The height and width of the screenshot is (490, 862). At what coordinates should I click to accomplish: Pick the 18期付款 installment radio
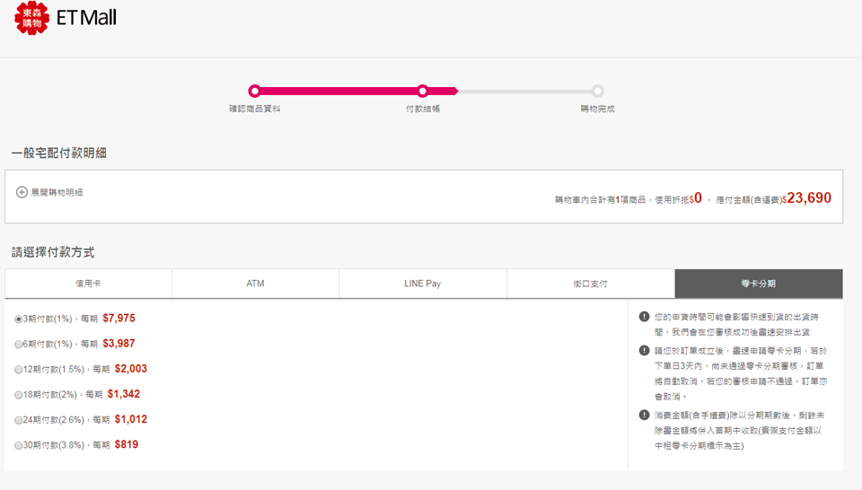[x=19, y=395]
